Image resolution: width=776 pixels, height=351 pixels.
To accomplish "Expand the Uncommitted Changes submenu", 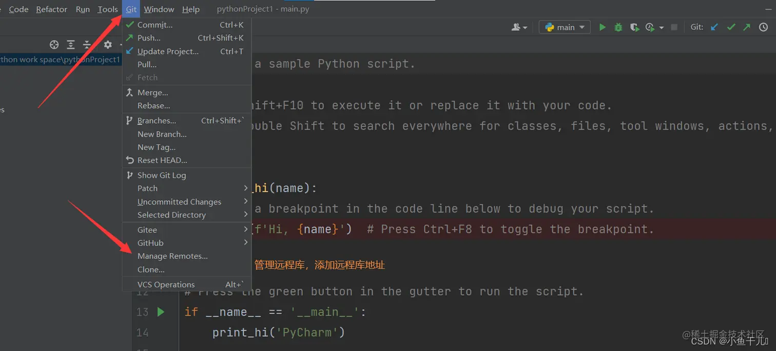I will [x=187, y=201].
